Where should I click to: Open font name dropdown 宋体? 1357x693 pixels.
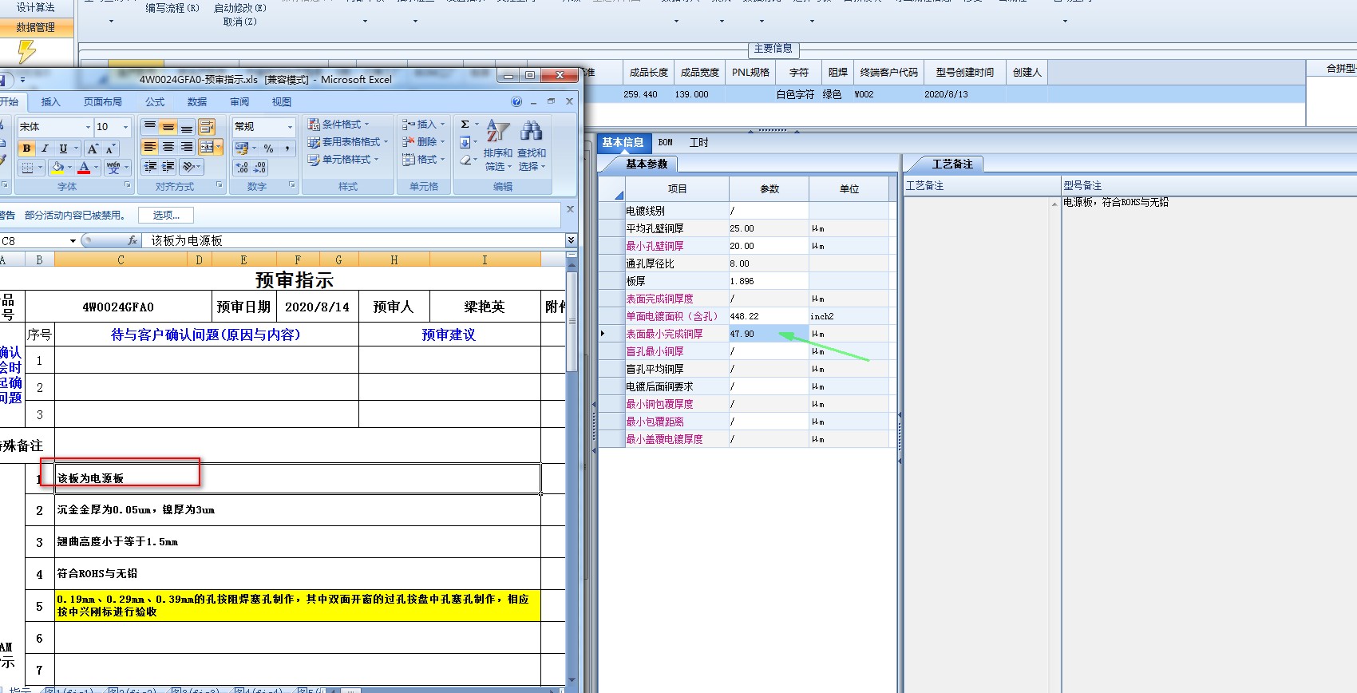click(88, 127)
